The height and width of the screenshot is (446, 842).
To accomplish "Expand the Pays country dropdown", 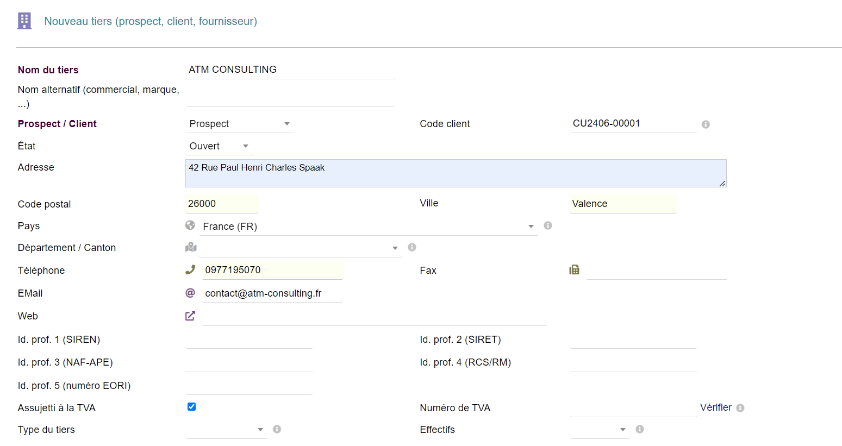I will tap(369, 226).
